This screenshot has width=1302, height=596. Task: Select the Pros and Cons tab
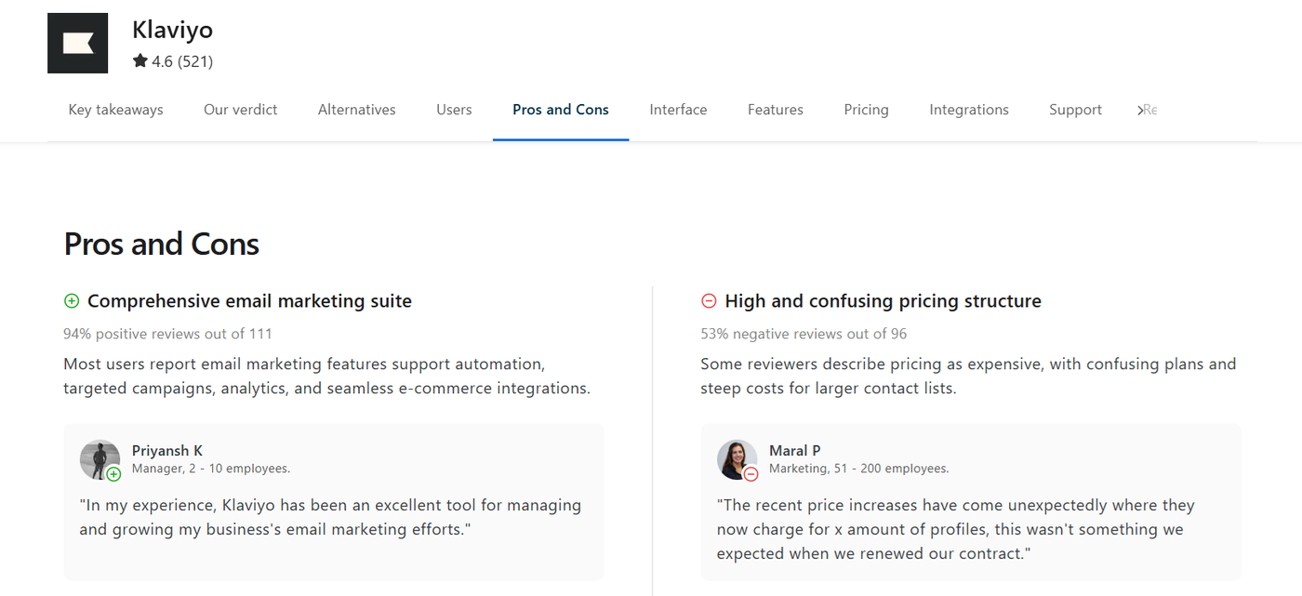click(561, 110)
